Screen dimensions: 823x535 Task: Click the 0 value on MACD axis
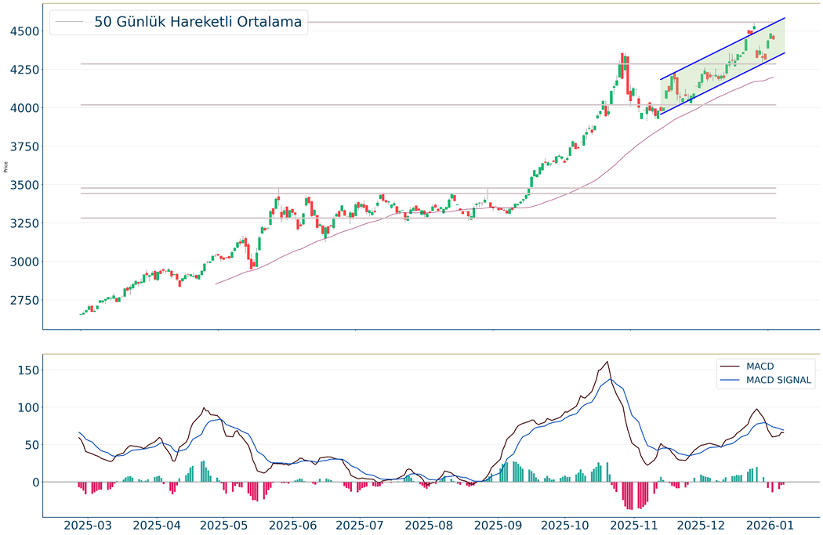(x=35, y=483)
